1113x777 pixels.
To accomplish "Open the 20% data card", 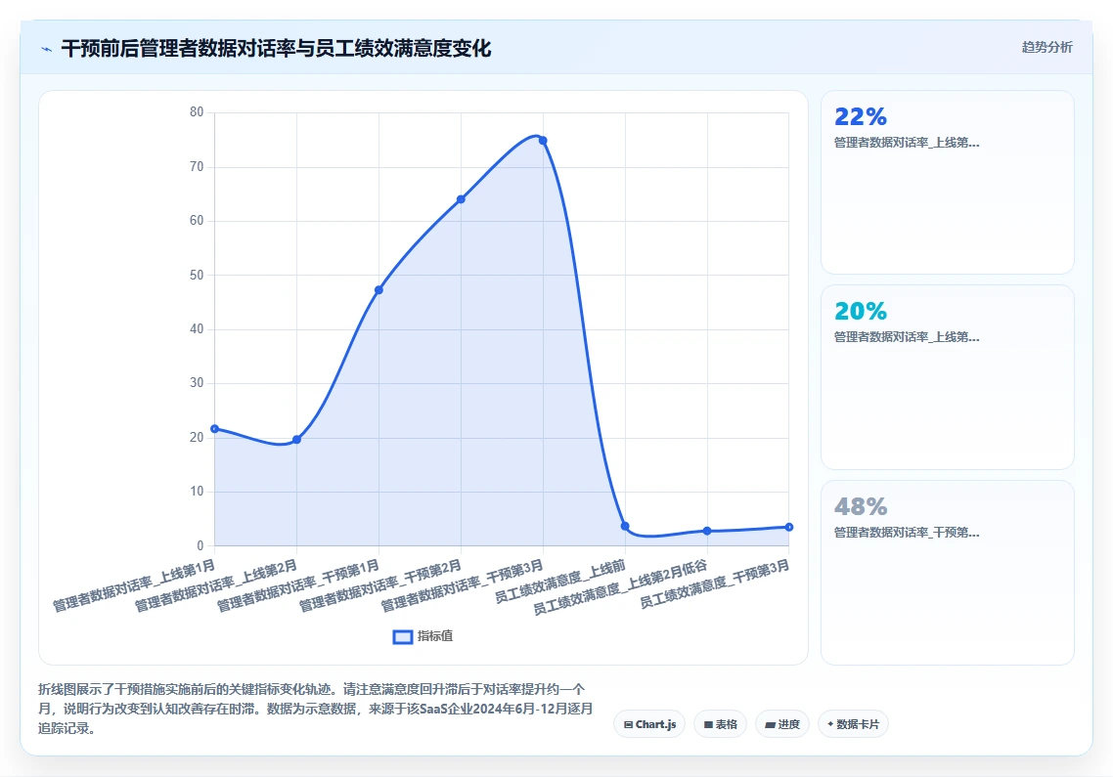I will (947, 377).
